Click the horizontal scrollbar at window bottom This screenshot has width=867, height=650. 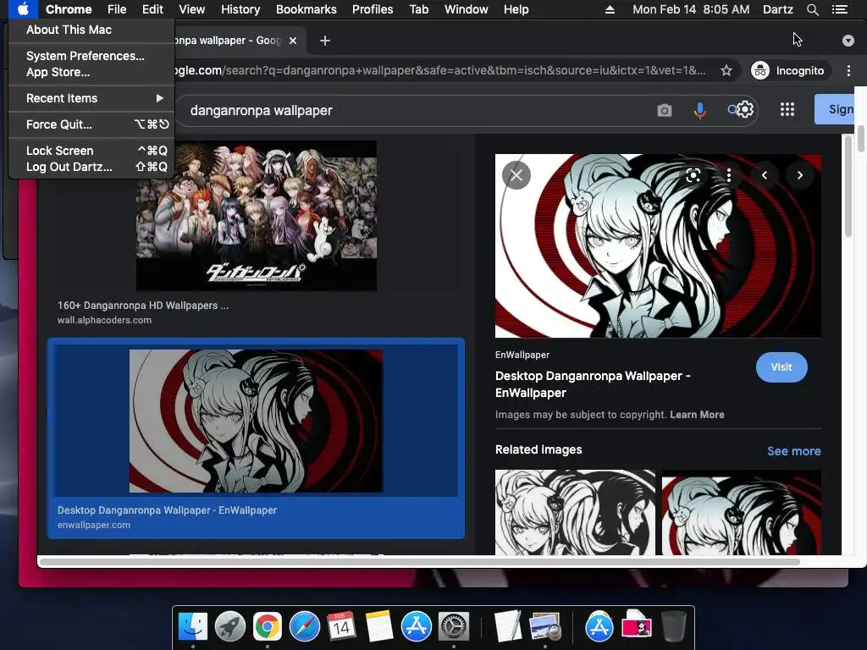coord(420,562)
